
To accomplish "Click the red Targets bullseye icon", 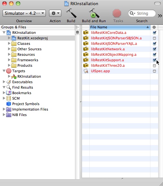I will point(9,71).
